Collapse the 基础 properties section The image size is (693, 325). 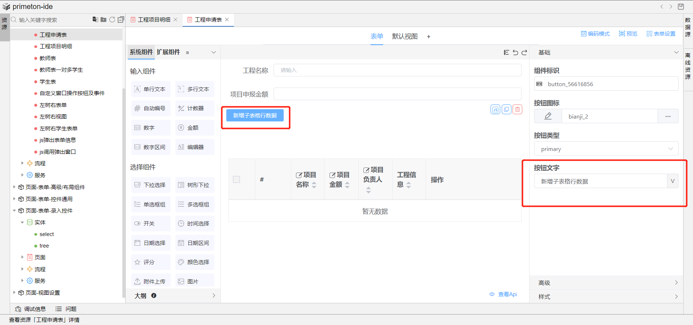coord(676,53)
